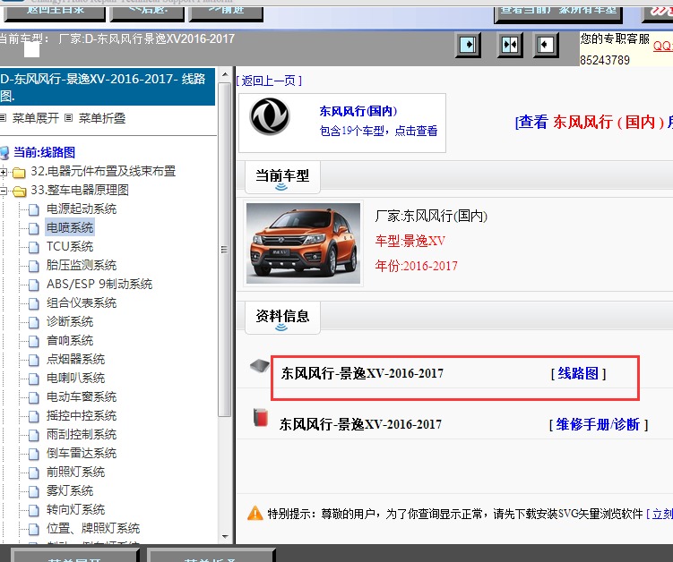The height and width of the screenshot is (562, 673).
Task: Open ABS/ESP 9制动系统 tree item
Action: (99, 285)
